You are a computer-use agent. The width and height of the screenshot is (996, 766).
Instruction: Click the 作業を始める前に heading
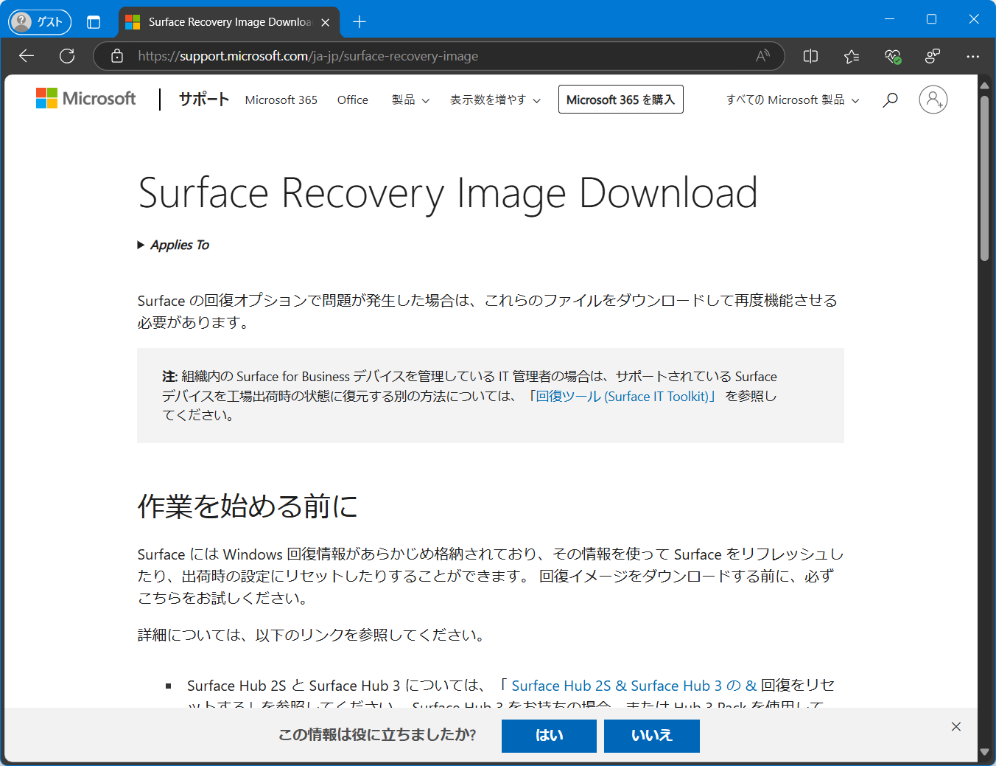click(248, 506)
